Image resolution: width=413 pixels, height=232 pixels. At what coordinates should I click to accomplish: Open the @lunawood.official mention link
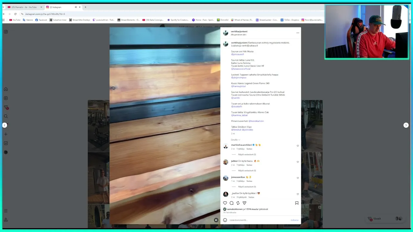(241, 69)
